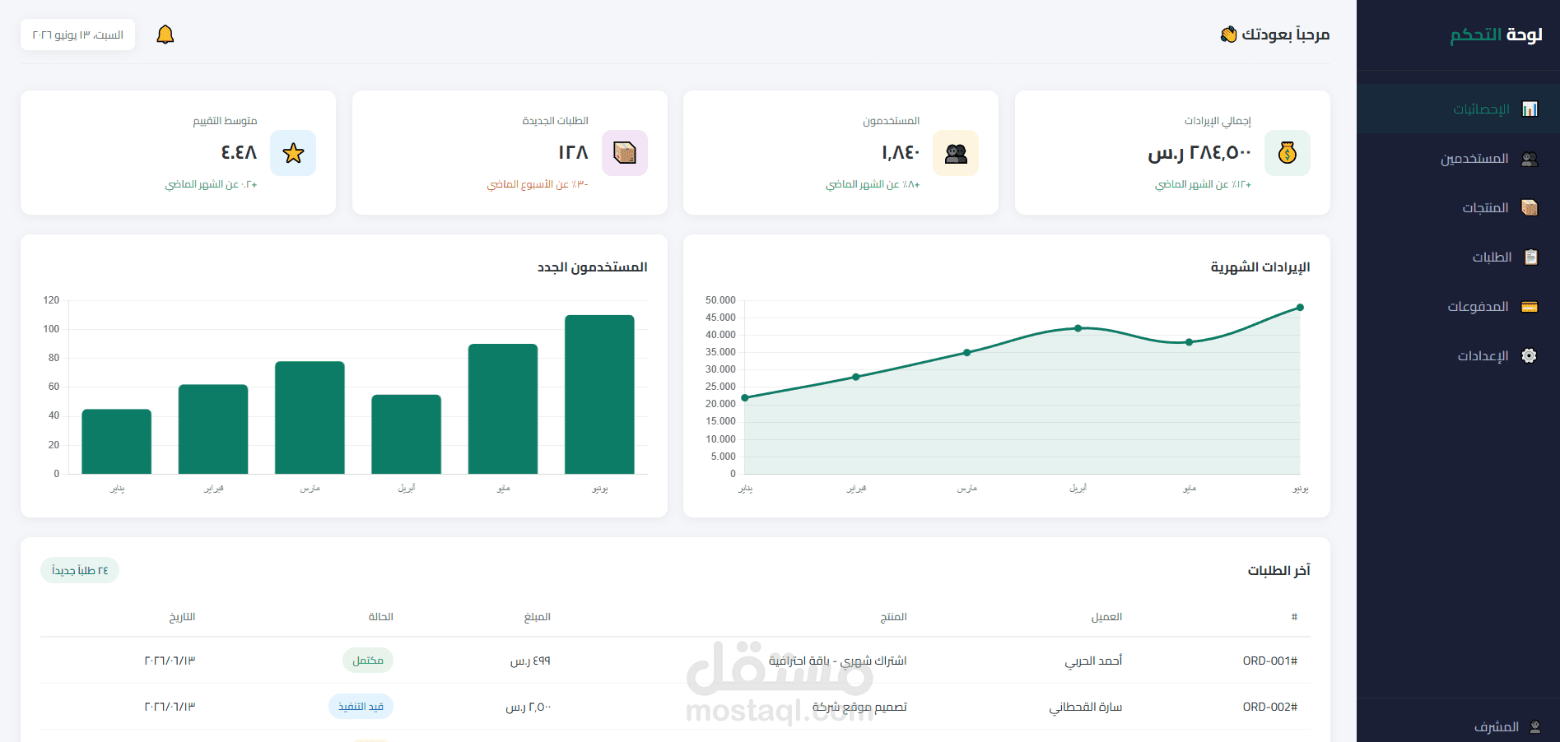
Task: Click the مكتمل status badge
Action: pyautogui.click(x=368, y=661)
